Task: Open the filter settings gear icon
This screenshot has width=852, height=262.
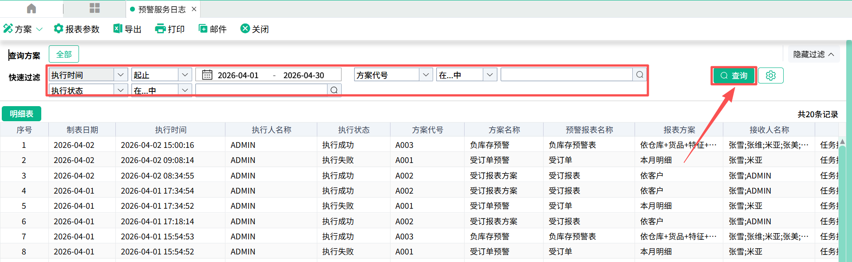Action: click(x=770, y=75)
